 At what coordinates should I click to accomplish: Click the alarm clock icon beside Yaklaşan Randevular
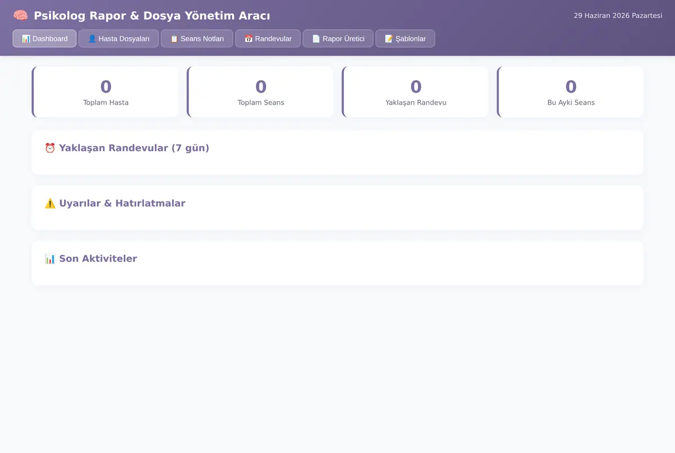[50, 148]
